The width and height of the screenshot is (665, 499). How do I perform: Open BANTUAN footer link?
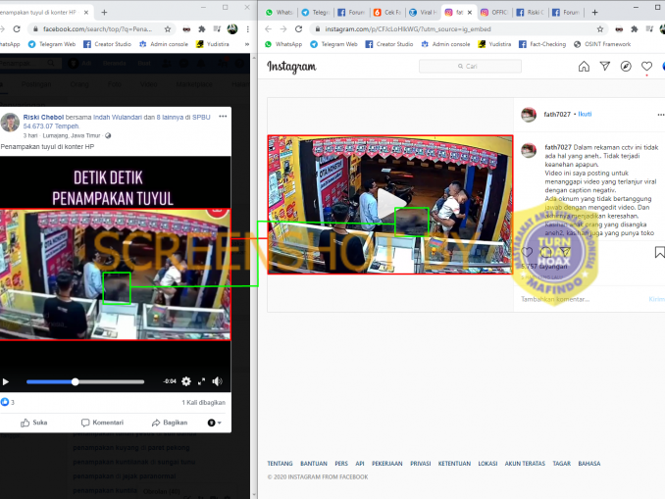(314, 464)
